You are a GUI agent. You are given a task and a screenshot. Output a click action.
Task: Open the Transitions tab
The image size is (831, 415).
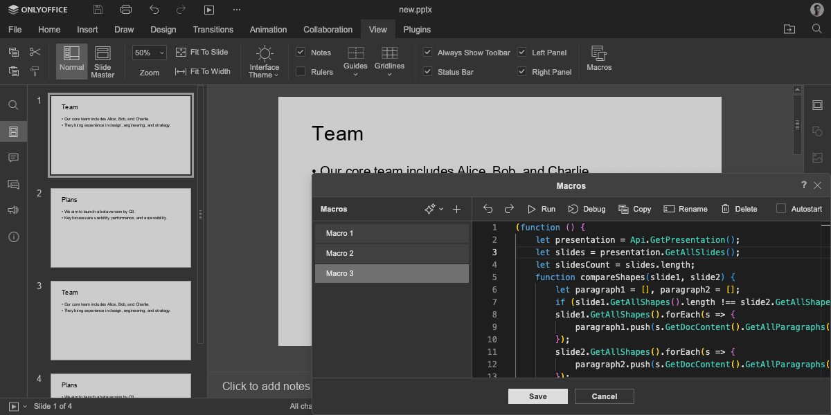pos(213,29)
